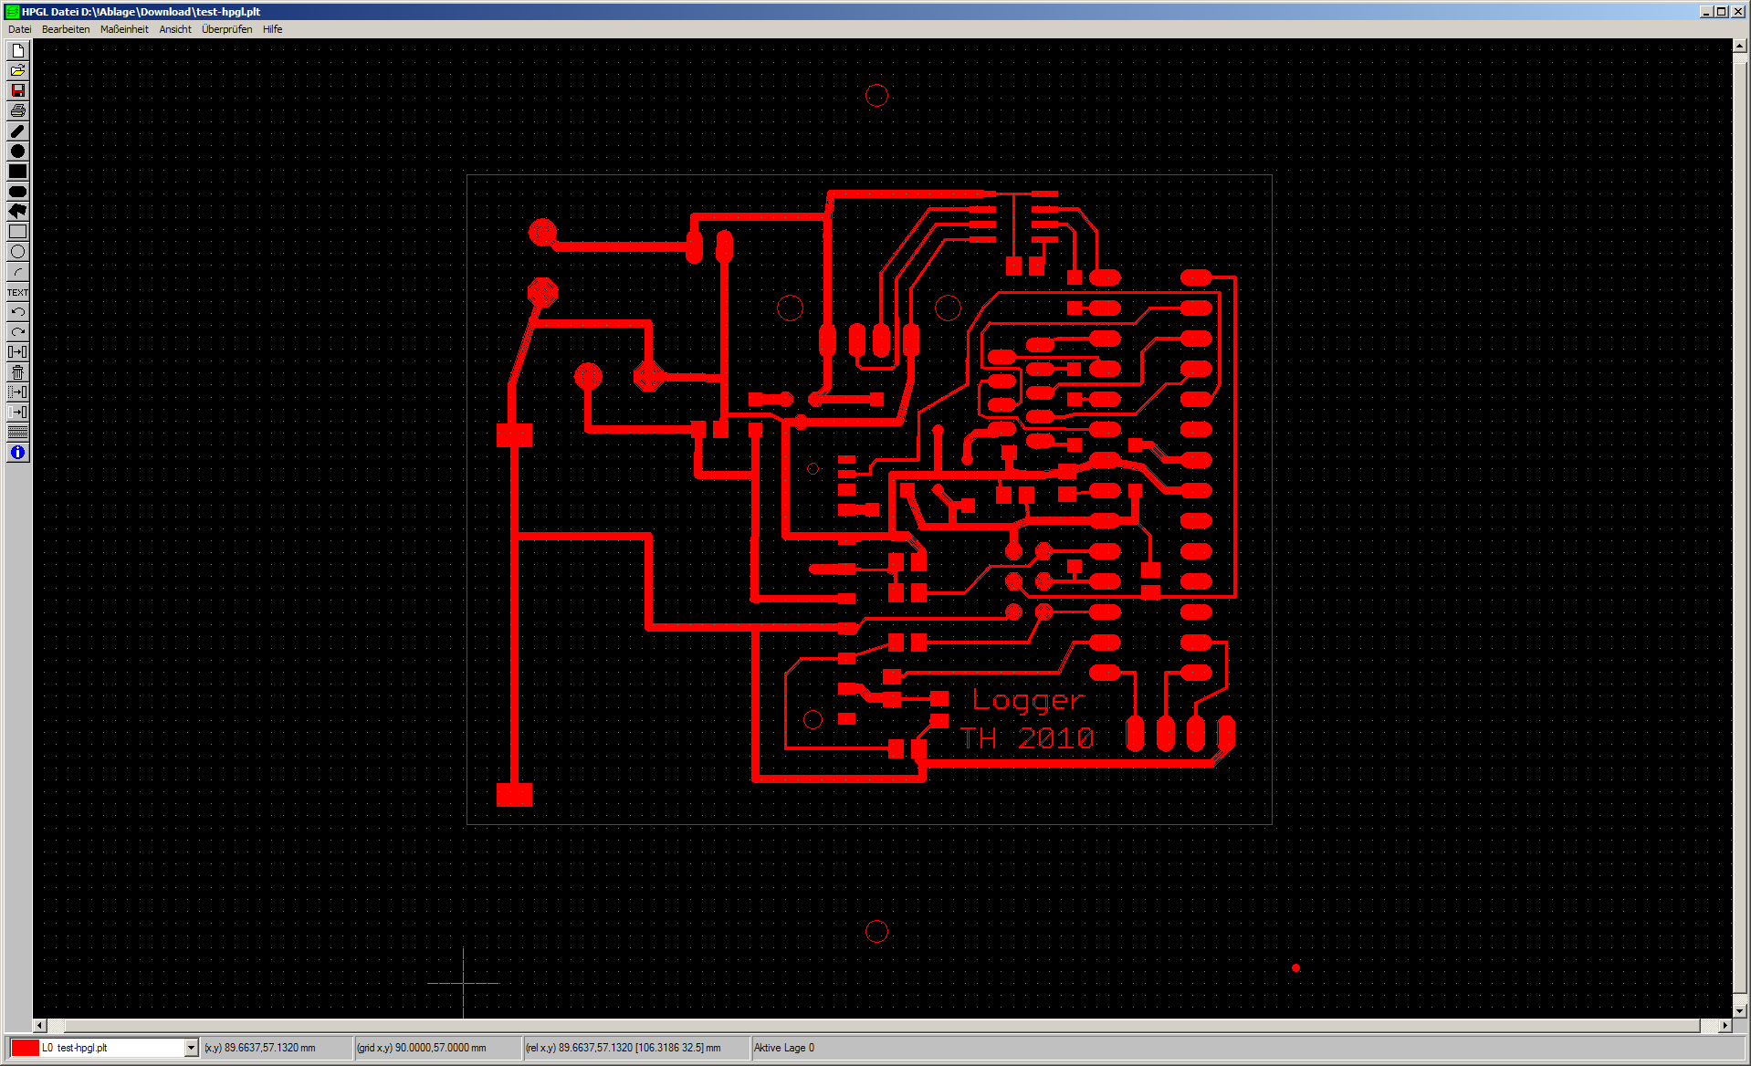Maximize the HPGL window
Viewport: 1751px width, 1066px height.
tap(1721, 11)
